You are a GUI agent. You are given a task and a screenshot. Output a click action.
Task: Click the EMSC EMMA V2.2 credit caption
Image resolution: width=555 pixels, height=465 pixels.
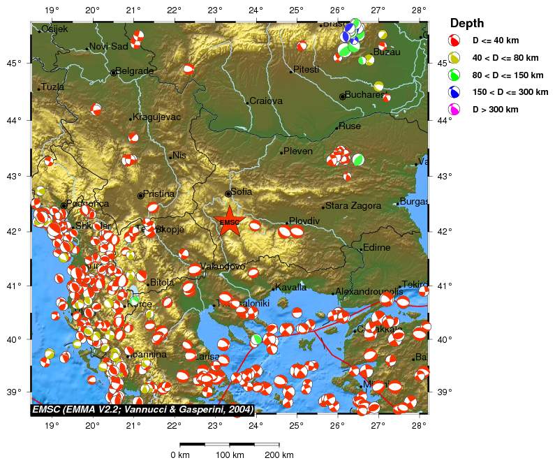pyautogui.click(x=143, y=409)
